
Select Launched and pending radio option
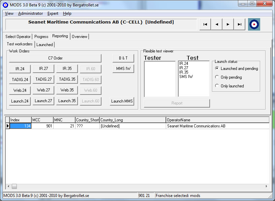pos(217,69)
